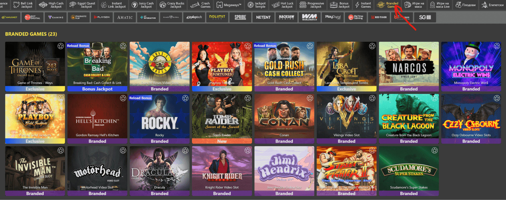
Task: Toggle favorite star on Knight Rider card
Action: [x=248, y=151]
